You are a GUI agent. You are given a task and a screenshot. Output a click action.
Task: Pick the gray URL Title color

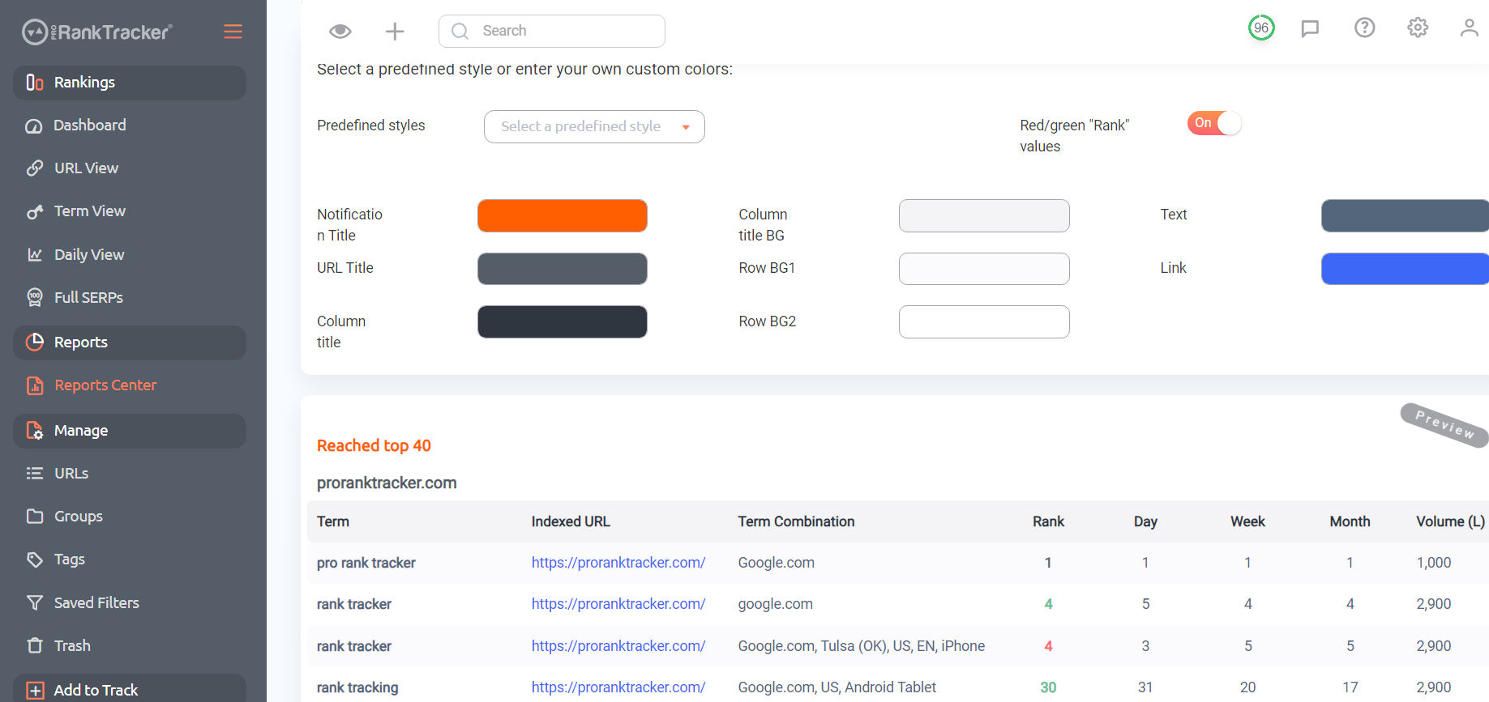[563, 269]
